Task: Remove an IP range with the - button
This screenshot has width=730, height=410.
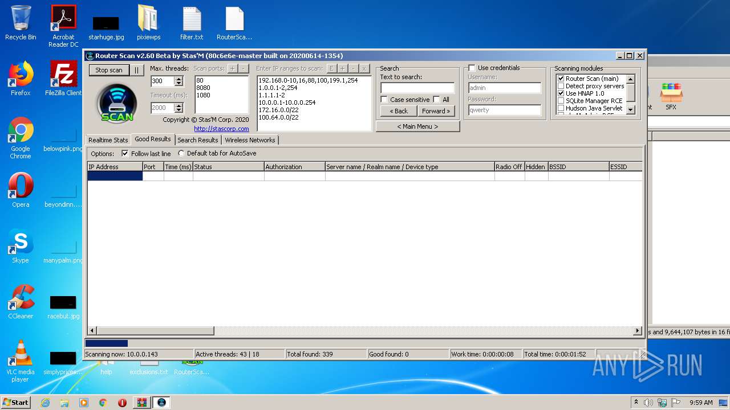Action: [x=353, y=68]
